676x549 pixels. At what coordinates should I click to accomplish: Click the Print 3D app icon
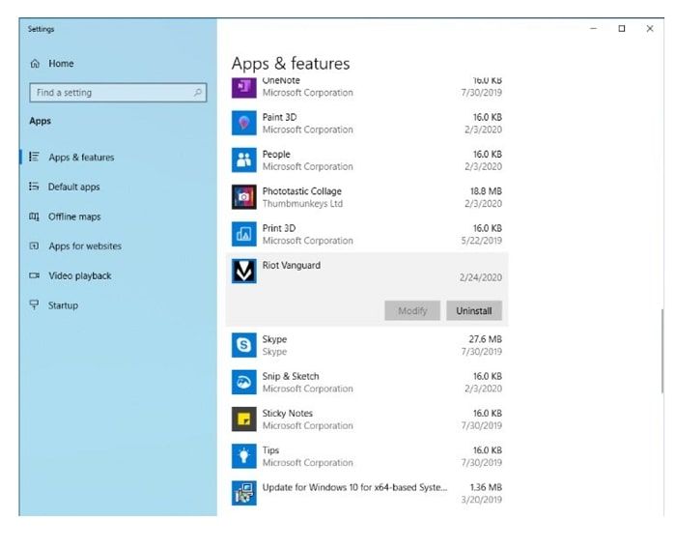click(243, 234)
